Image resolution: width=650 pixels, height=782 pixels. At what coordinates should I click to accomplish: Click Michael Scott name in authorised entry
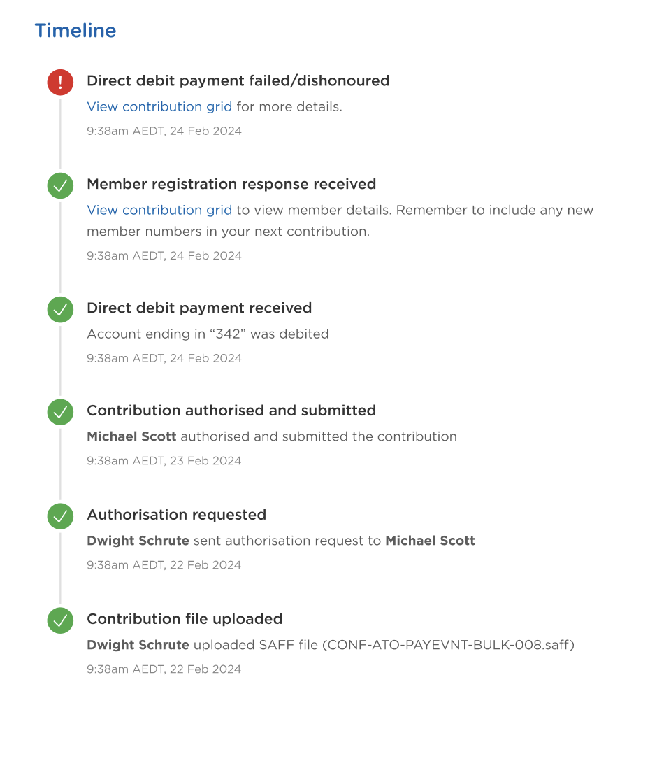(131, 436)
